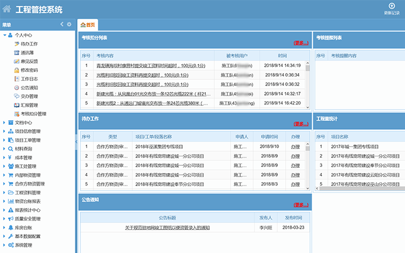Screen dimensions: 405x253
Task: Open 公告通知 in the sidebar
Action: [29, 88]
